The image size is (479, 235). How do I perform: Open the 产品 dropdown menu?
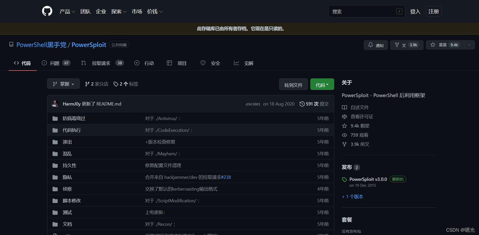click(67, 11)
